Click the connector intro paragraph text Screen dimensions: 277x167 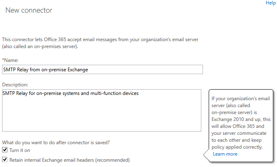(x=100, y=43)
